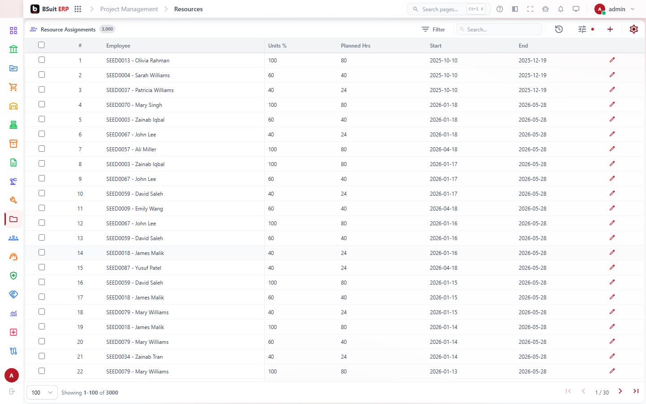This screenshot has width=646, height=404.
Task: Open the history clock icon in toolbar
Action: point(559,29)
